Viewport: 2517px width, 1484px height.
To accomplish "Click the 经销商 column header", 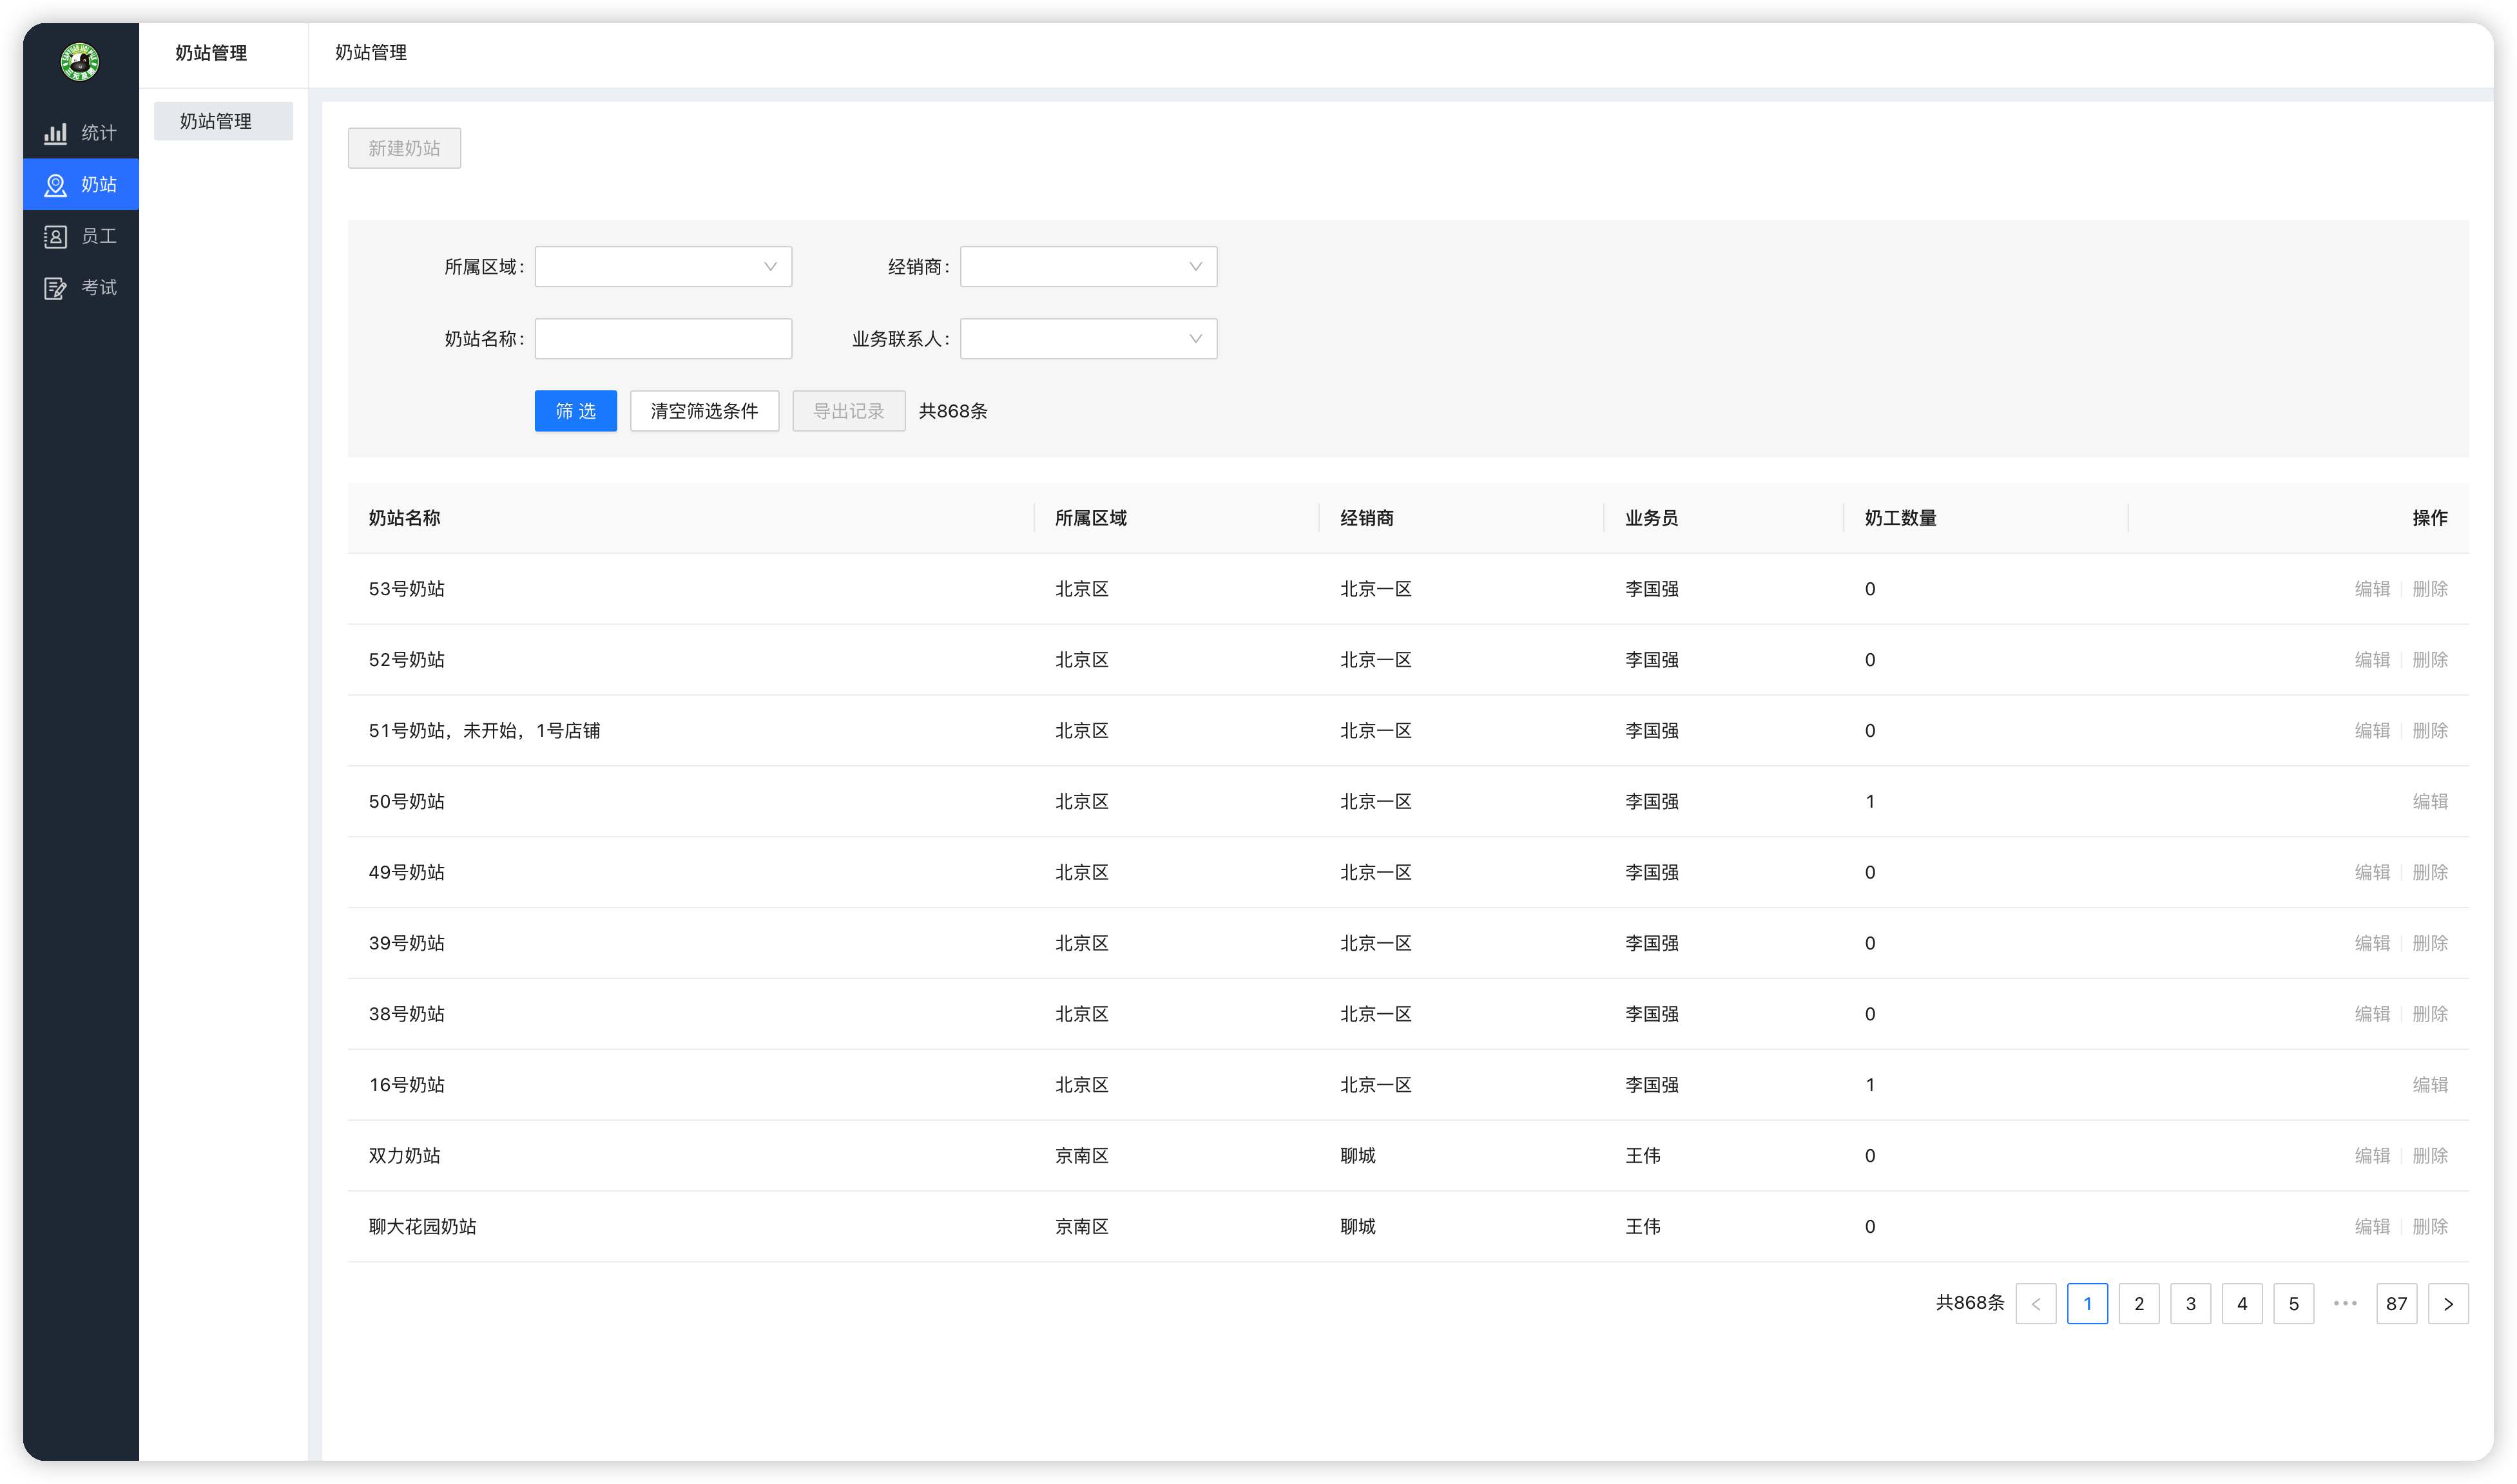I will [1367, 518].
